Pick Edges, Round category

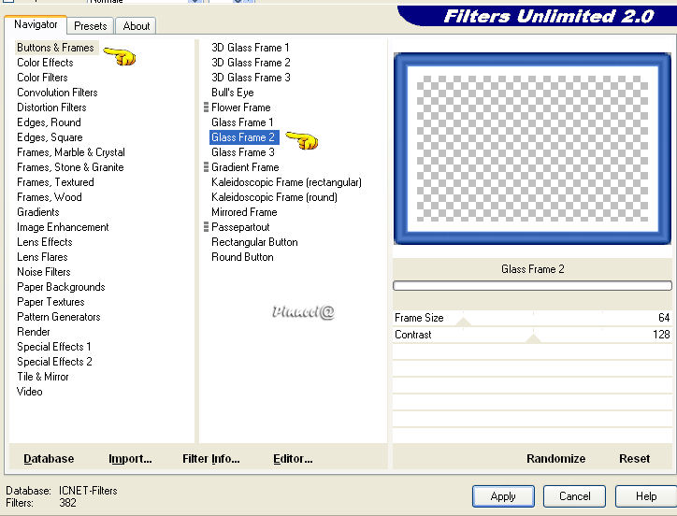[49, 122]
